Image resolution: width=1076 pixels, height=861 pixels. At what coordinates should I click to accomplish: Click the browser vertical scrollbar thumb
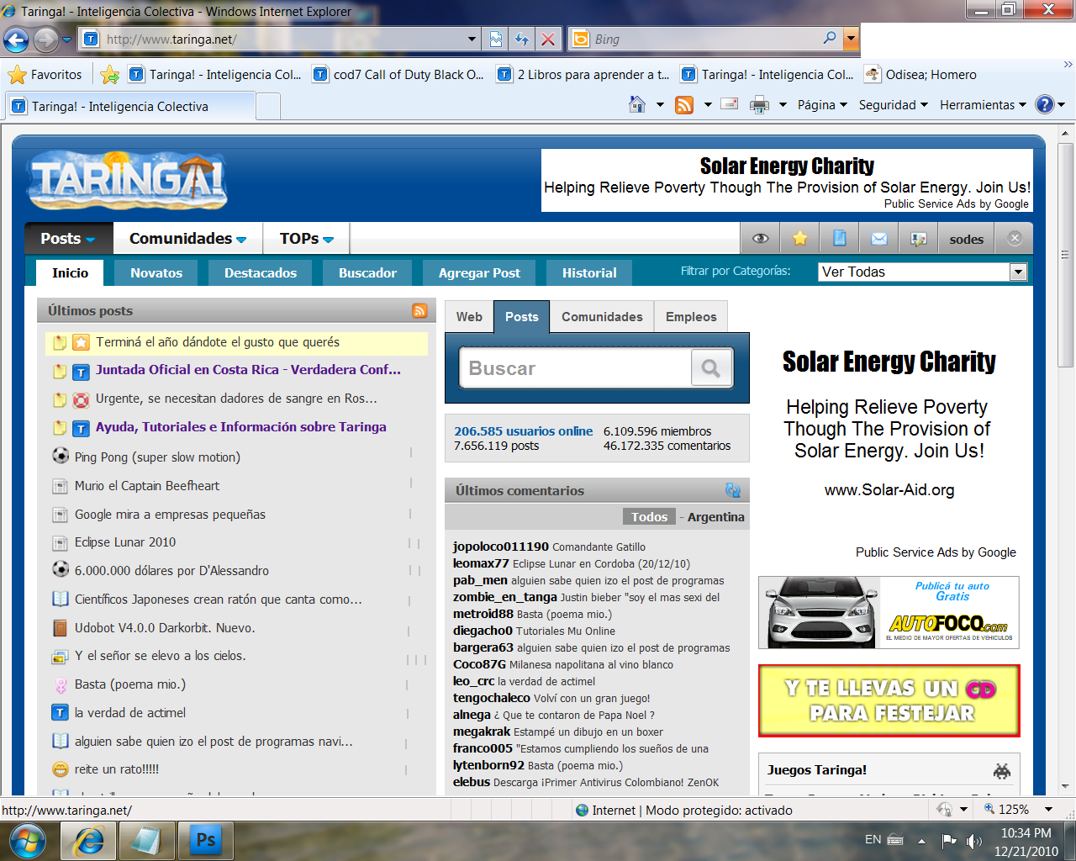coord(1066,255)
